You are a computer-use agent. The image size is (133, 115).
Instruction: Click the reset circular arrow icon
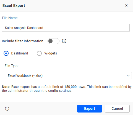[7, 109]
